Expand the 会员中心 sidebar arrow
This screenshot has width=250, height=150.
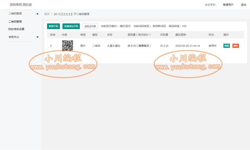[37, 37]
